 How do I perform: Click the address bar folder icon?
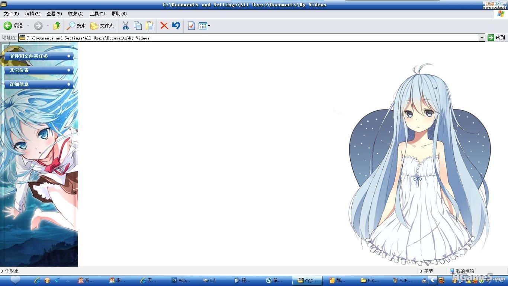23,38
